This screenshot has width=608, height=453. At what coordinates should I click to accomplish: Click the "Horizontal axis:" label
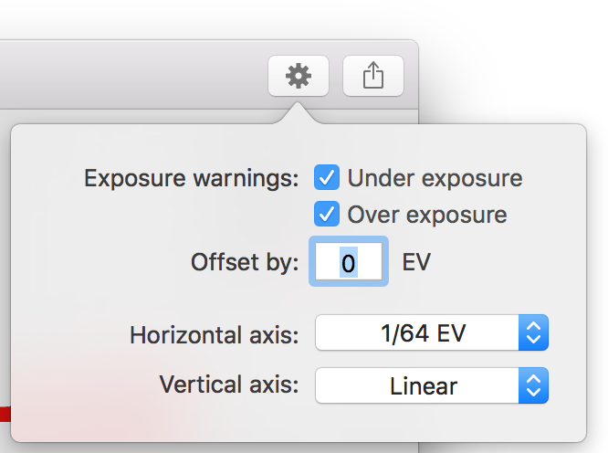click(x=215, y=335)
